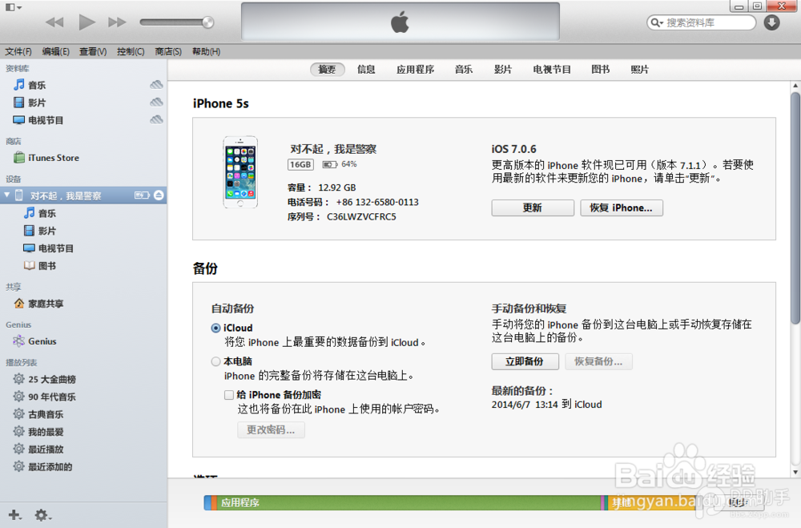This screenshot has width=801, height=528.
Task: Open the iTunes menu dropdown arrow
Action: click(x=20, y=6)
